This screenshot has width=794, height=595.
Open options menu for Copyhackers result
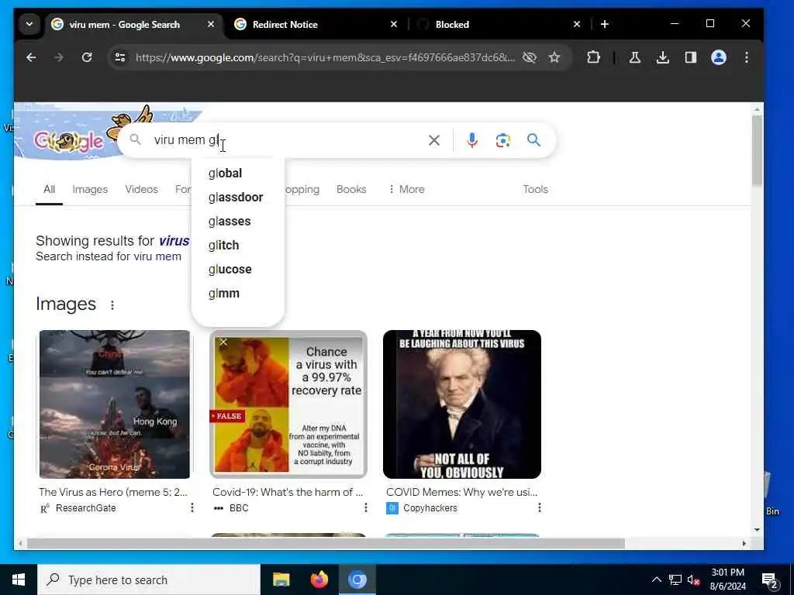pos(540,507)
